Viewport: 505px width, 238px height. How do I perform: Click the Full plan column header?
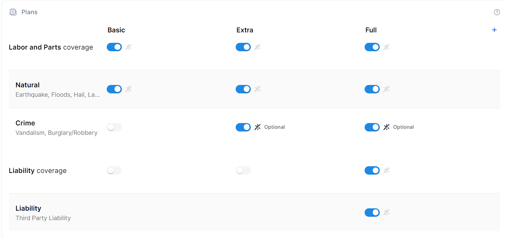371,30
